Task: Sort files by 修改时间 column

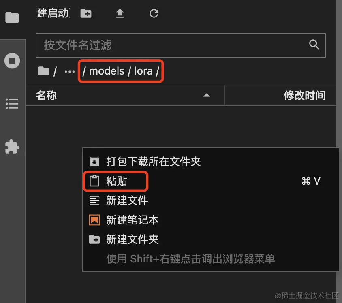Action: tap(304, 96)
